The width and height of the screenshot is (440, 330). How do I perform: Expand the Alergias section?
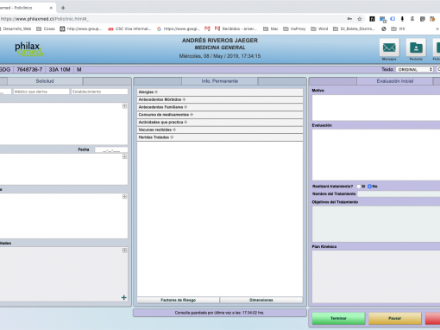click(x=156, y=92)
